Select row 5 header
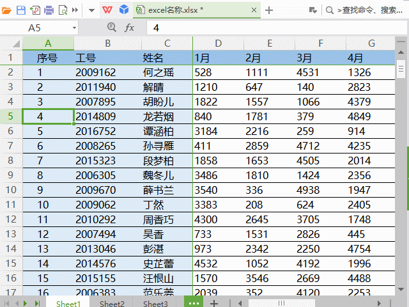The width and height of the screenshot is (409, 307). (x=11, y=116)
